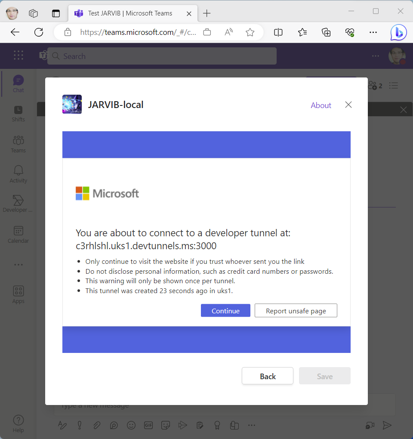Click the Teams search box
Screen dimensions: 413x439
click(x=162, y=56)
